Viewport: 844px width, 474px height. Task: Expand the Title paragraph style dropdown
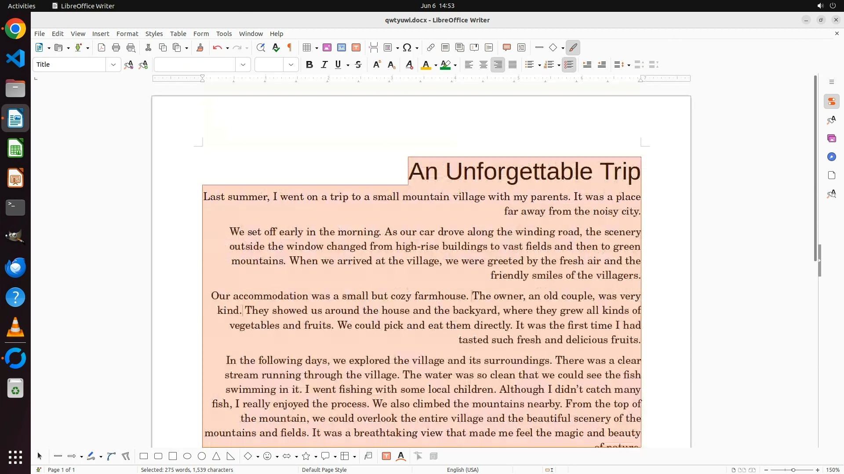click(x=113, y=65)
